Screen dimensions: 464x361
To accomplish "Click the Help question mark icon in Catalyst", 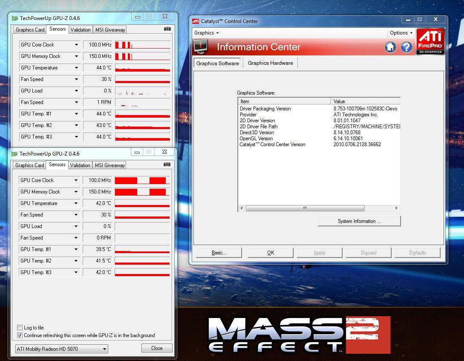I will [406, 47].
